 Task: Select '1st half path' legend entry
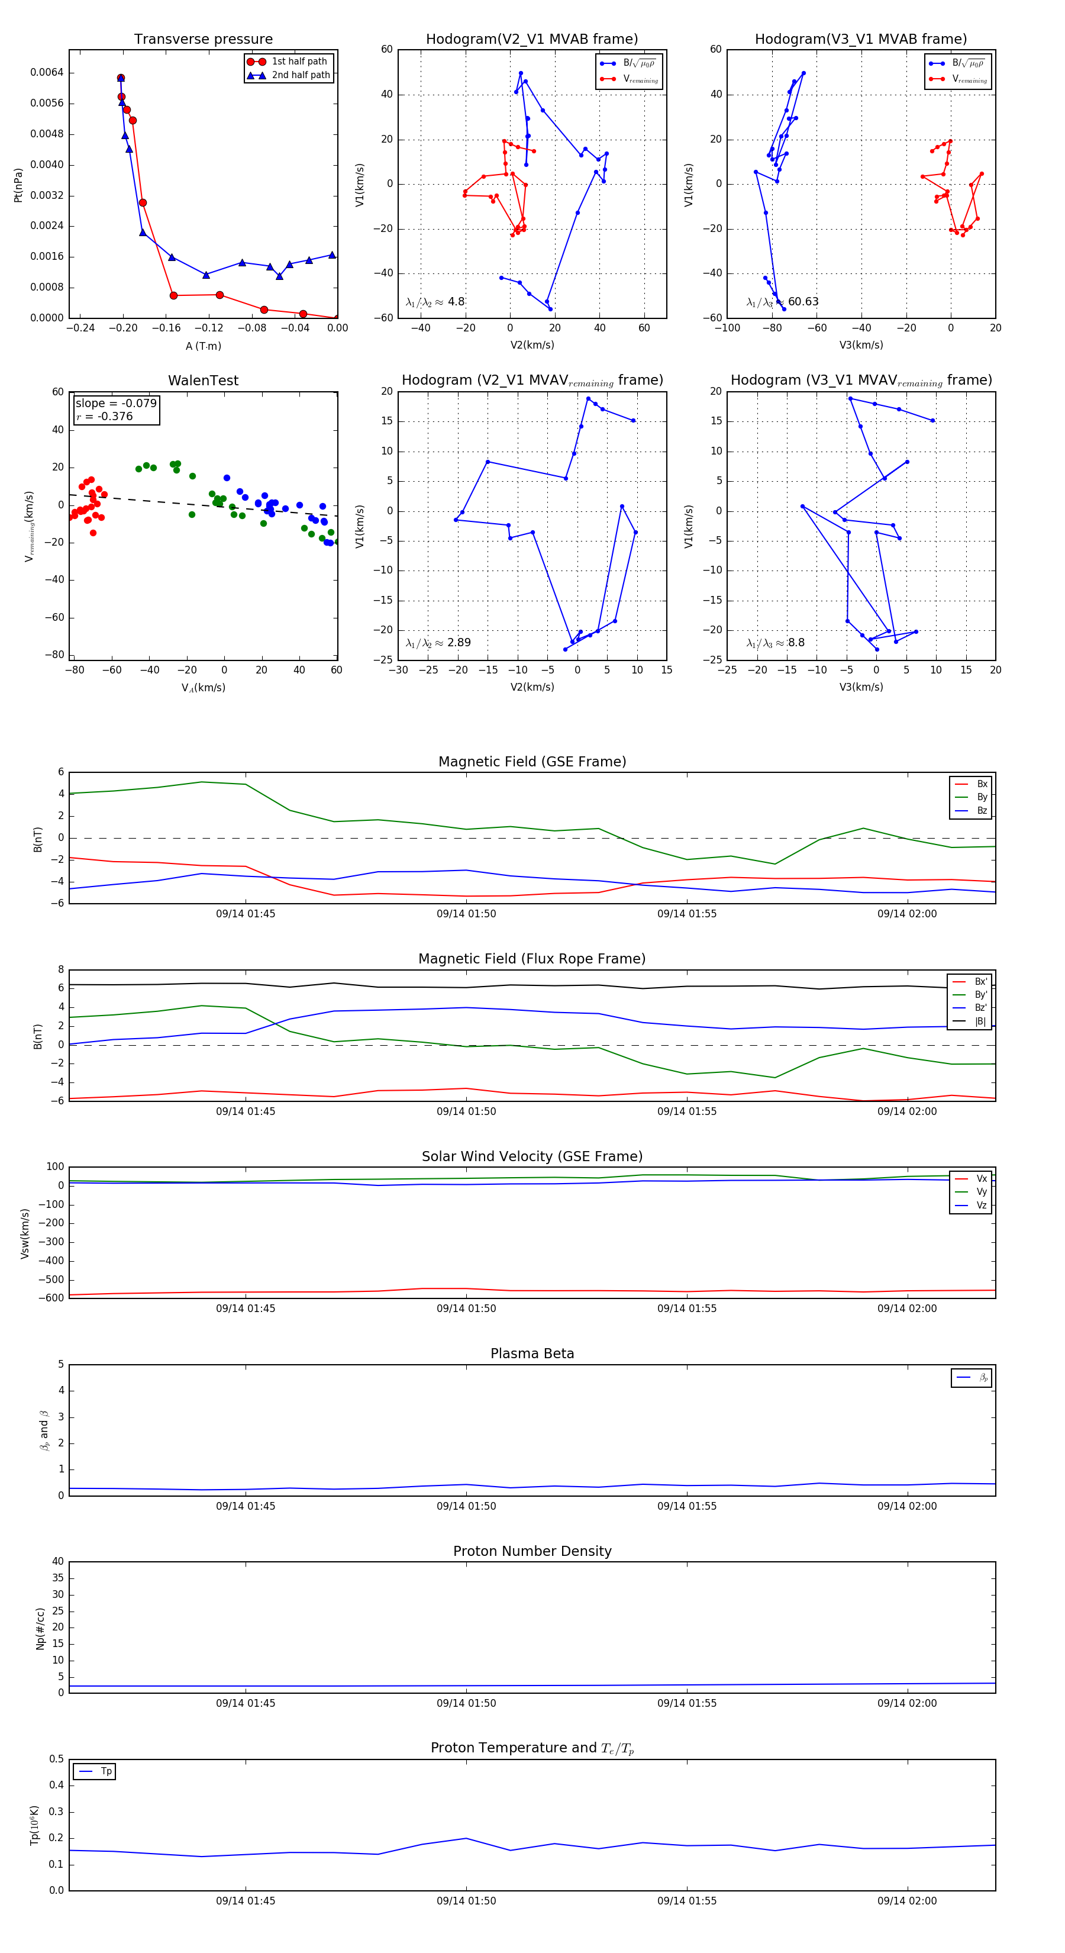coord(288,62)
